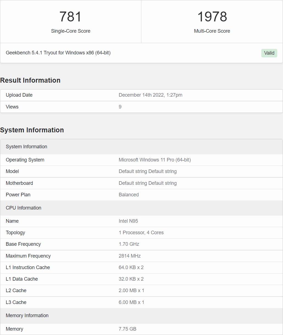Screen dimensions: 283x335
Task: Select the Intel N95 processor name
Action: [128, 221]
